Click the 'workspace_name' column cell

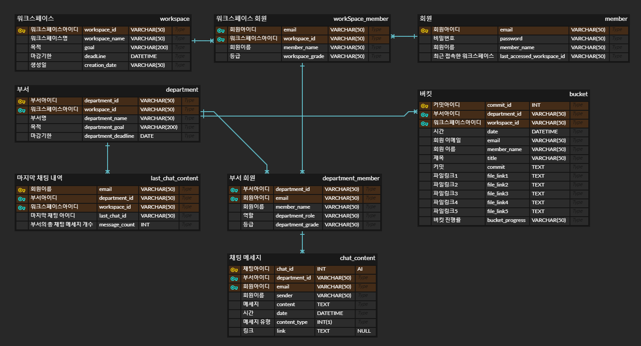(x=106, y=39)
